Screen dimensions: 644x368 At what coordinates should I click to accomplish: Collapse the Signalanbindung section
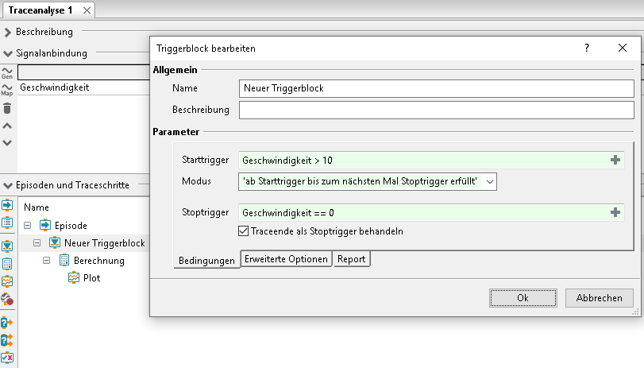[x=7, y=53]
